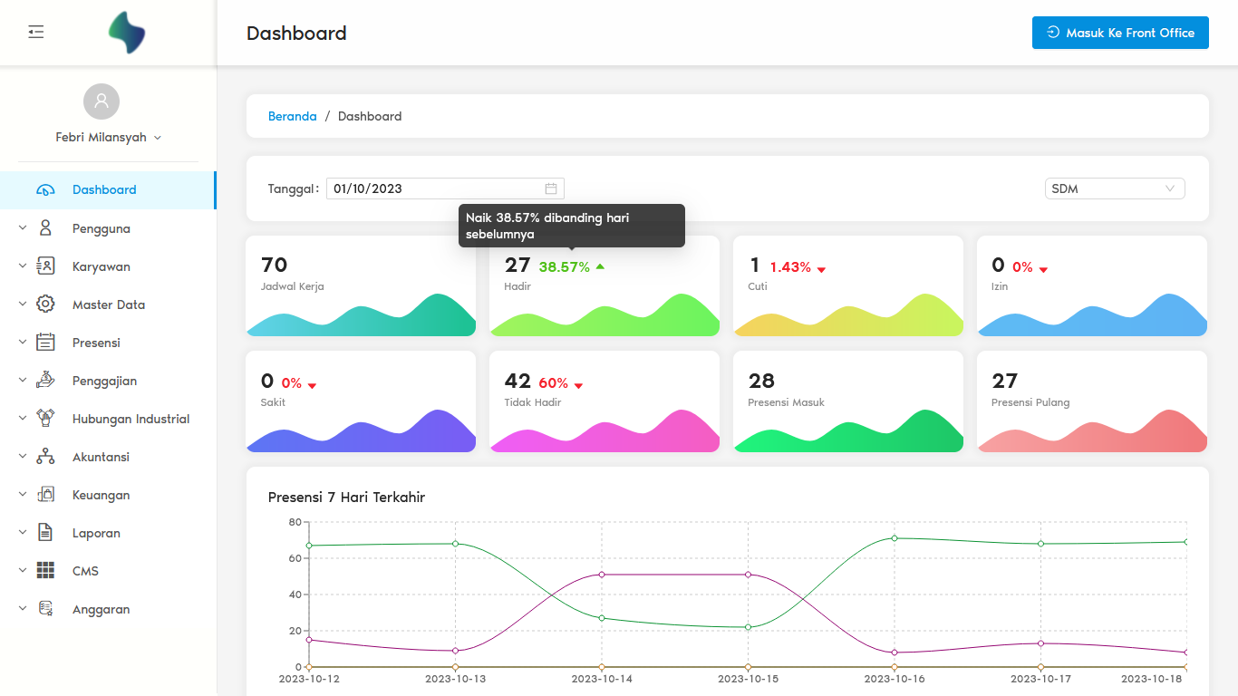
Task: Click the Penggajian hand-coin icon
Action: (45, 381)
